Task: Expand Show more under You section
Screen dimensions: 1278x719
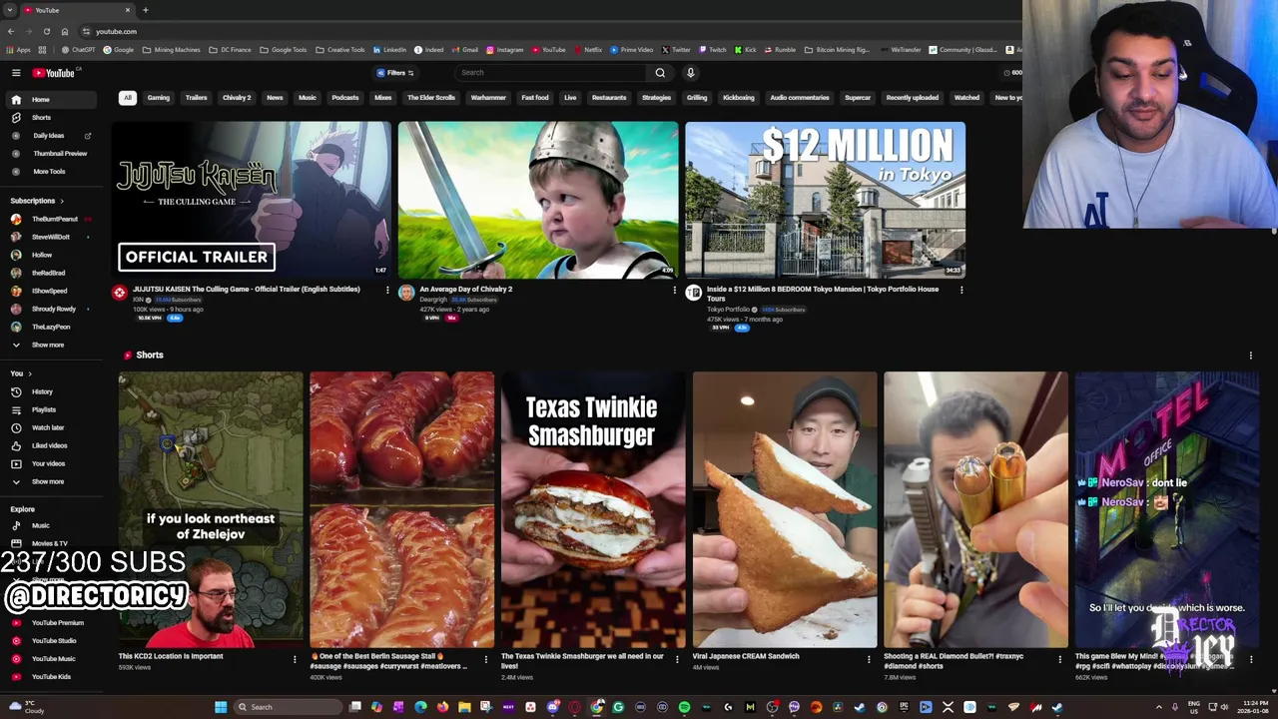Action: (50, 481)
